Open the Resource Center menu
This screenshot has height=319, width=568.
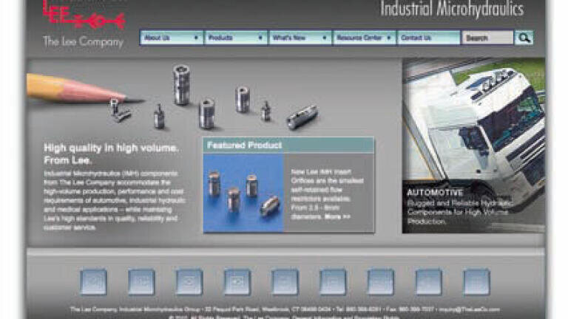click(364, 38)
